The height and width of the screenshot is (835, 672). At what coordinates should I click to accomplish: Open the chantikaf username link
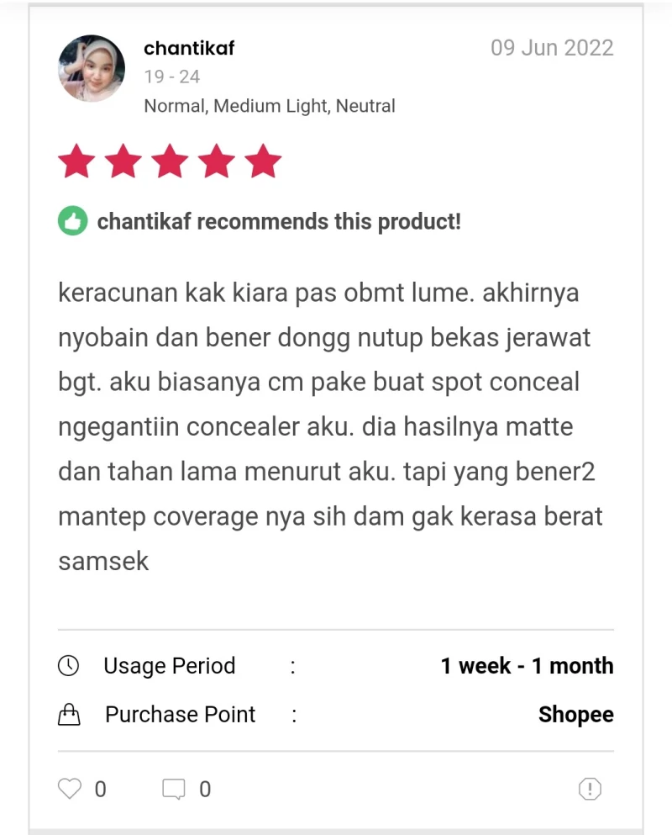189,49
